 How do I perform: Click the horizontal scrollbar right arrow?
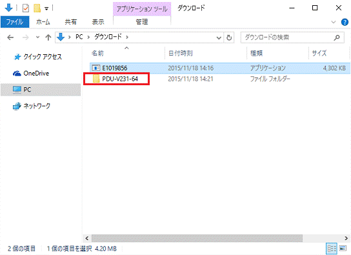point(346,238)
